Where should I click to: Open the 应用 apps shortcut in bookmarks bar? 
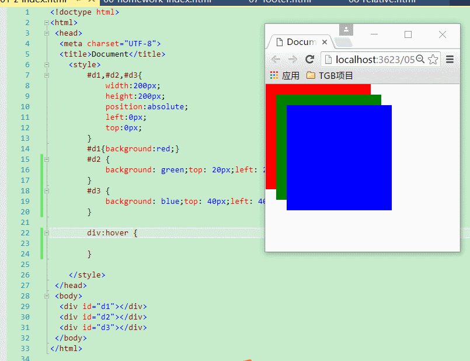(284, 75)
